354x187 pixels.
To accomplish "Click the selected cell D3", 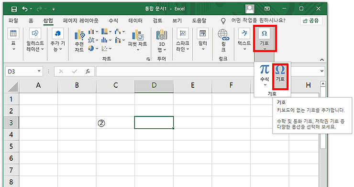I will [x=154, y=123].
